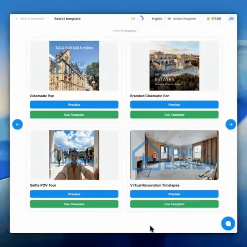Preview the Selfie POV Tour template
The width and height of the screenshot is (247, 247).
pyautogui.click(x=74, y=194)
